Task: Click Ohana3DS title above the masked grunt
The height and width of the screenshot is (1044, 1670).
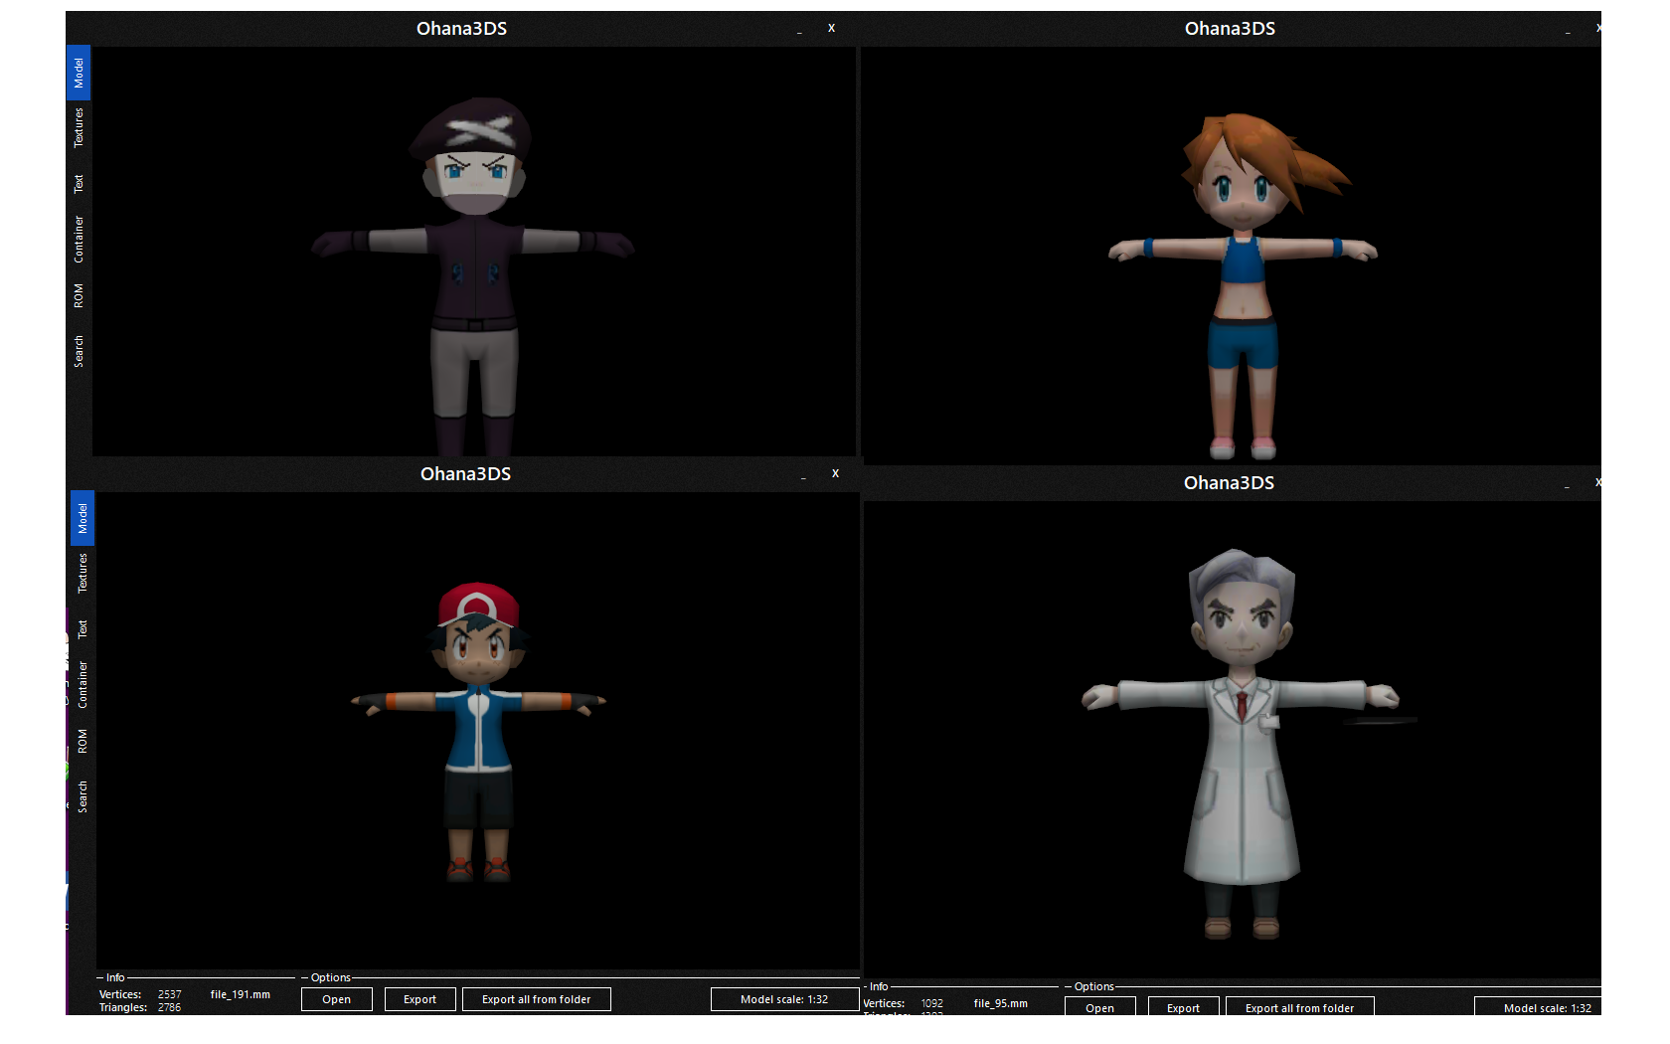Action: coord(462,29)
